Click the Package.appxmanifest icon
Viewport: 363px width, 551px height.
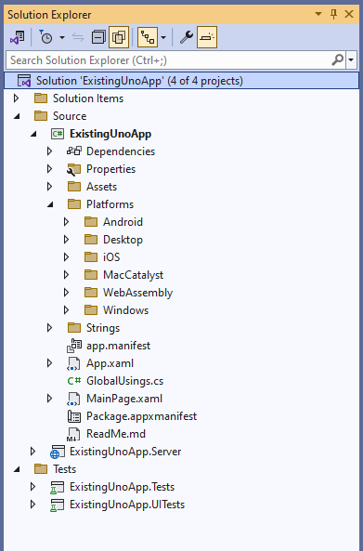coord(74,416)
